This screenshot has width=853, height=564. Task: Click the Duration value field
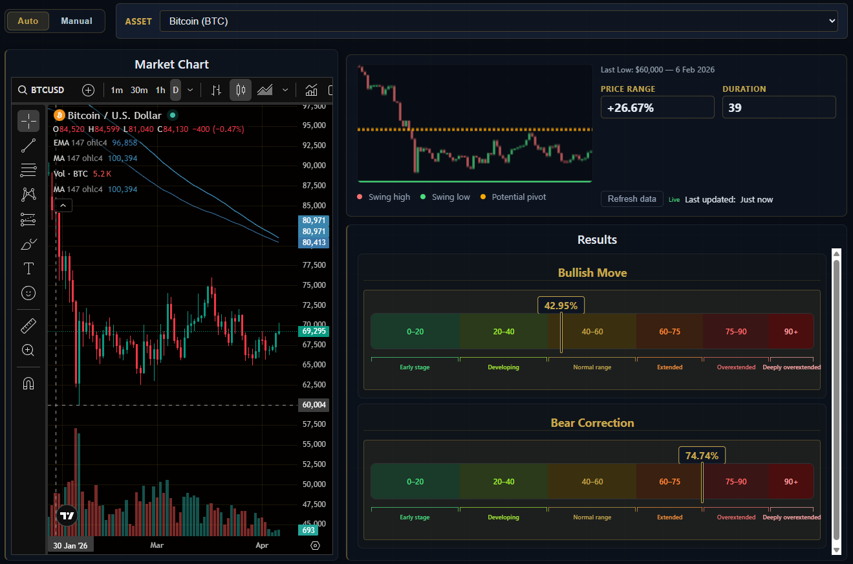point(779,107)
